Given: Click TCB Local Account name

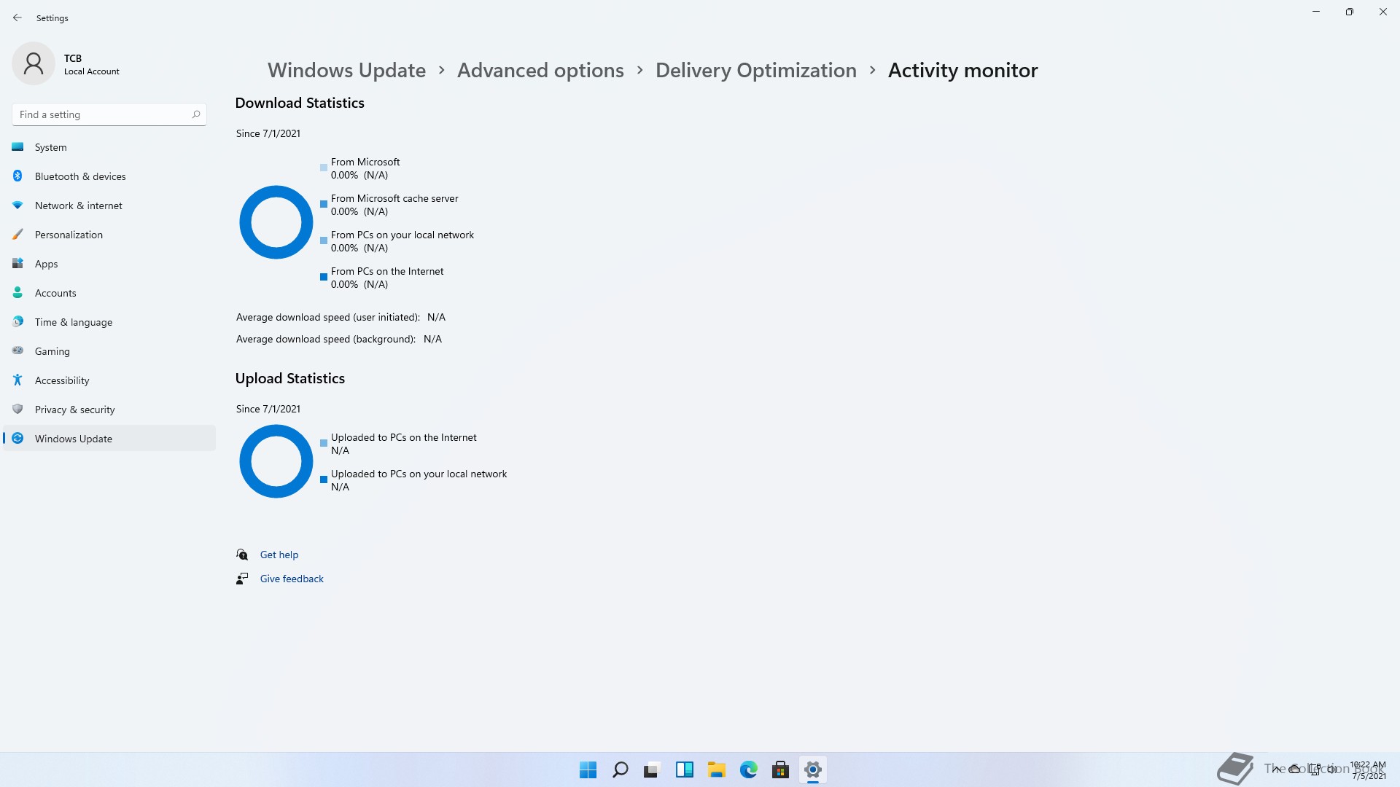Looking at the screenshot, I should (92, 64).
